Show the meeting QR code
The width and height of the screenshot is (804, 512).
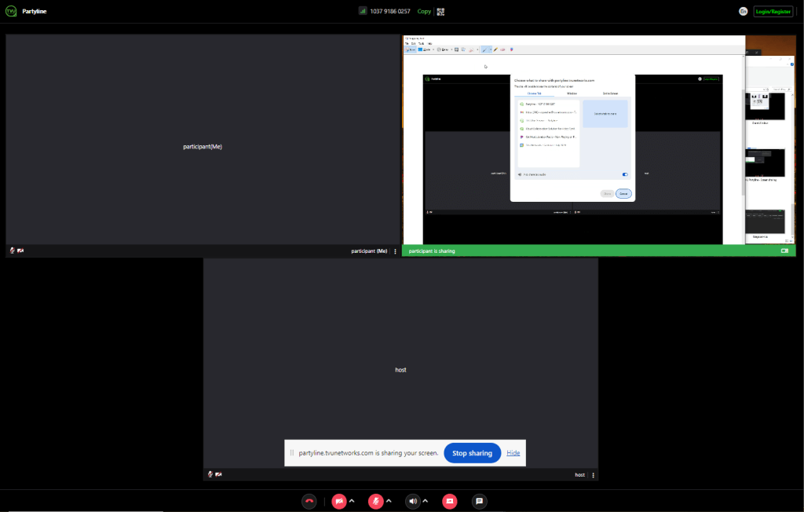[x=441, y=11]
